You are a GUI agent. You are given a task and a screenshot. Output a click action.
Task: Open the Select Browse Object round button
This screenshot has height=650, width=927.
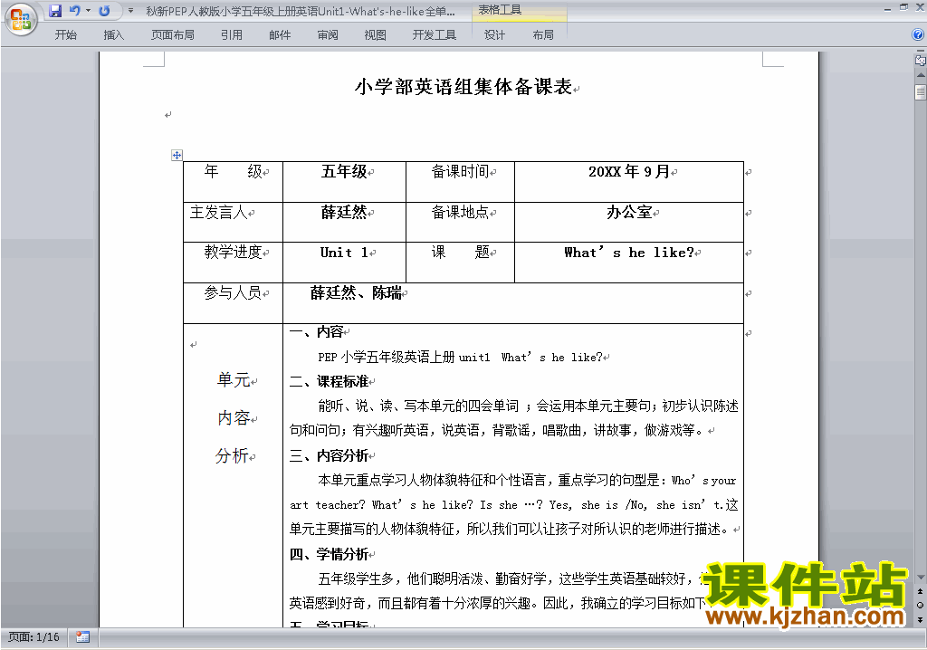[920, 605]
